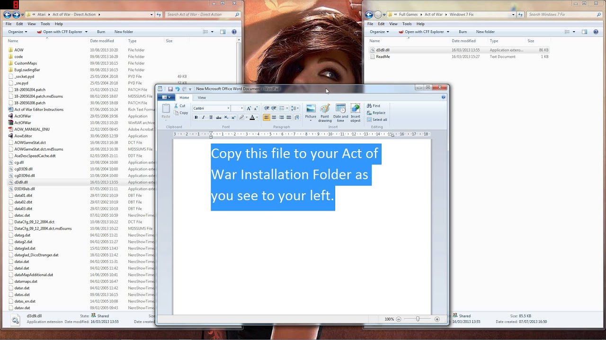Click search box in Direct Action window
This screenshot has height=340, width=606.
point(203,15)
